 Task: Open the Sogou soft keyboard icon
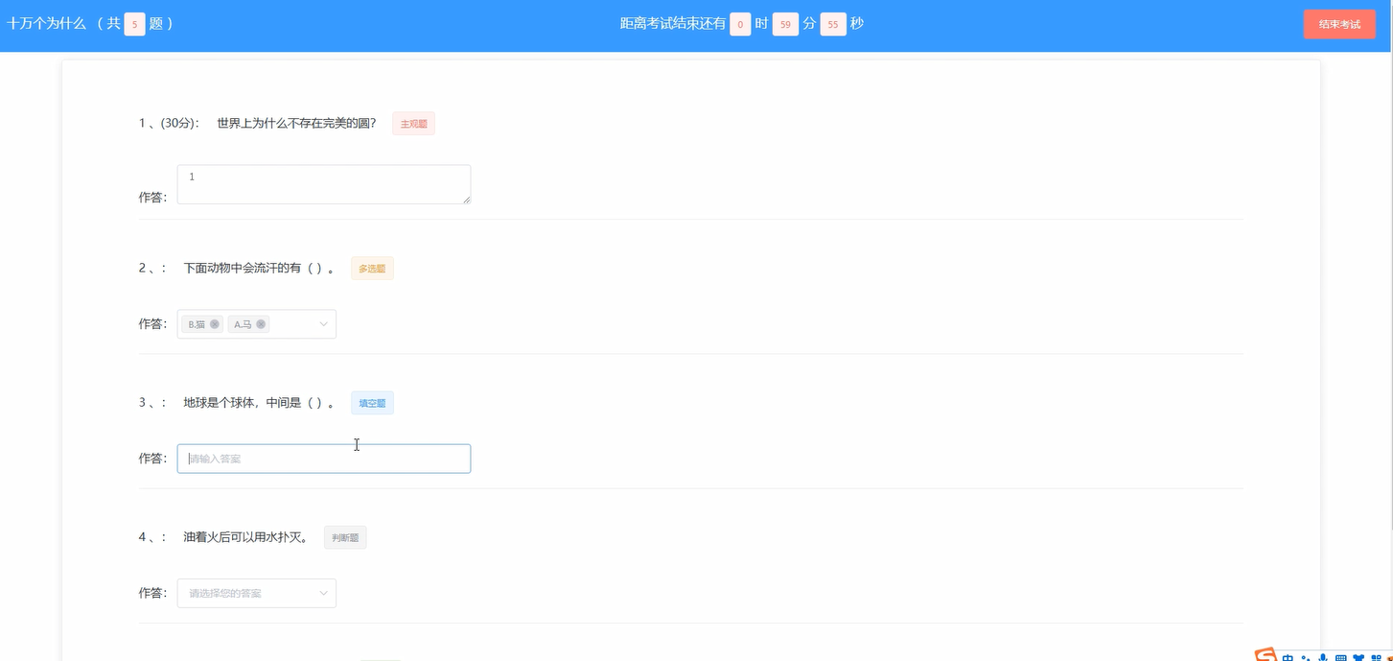(1340, 657)
